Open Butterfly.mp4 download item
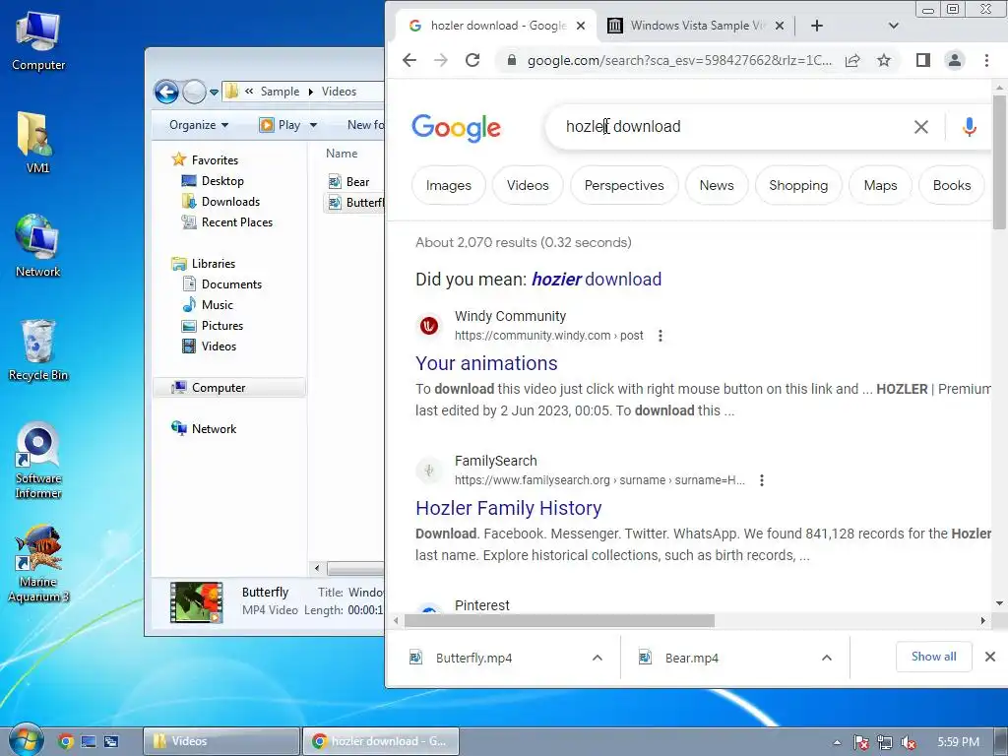Viewport: 1008px width, 756px height. pyautogui.click(x=473, y=658)
